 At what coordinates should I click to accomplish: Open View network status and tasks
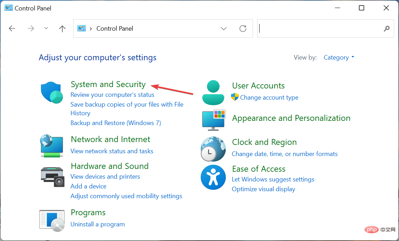tap(112, 151)
